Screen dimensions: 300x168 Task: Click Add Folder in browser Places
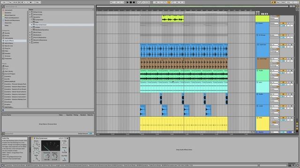click(x=9, y=107)
